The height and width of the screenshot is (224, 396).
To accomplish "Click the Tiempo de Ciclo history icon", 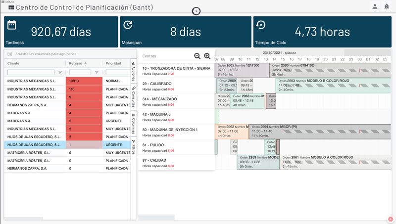I will (260, 25).
